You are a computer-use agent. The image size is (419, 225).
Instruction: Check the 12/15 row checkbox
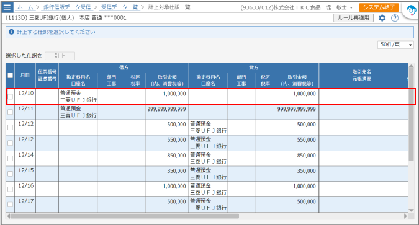(x=11, y=174)
